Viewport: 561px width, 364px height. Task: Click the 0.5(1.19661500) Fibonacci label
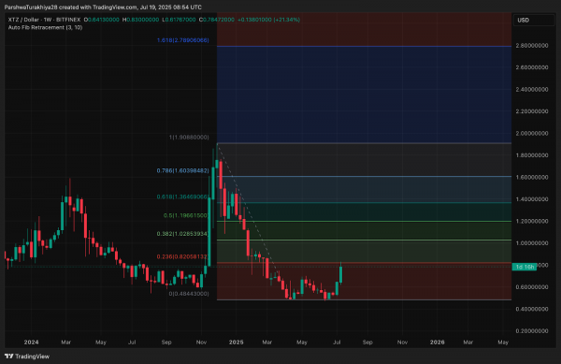186,215
